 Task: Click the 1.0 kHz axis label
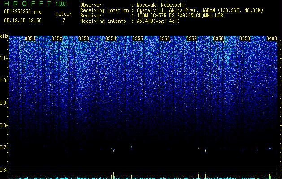coord(4,81)
